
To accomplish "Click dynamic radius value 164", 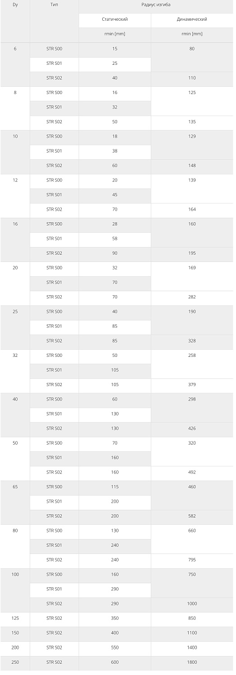I will [x=192, y=210].
